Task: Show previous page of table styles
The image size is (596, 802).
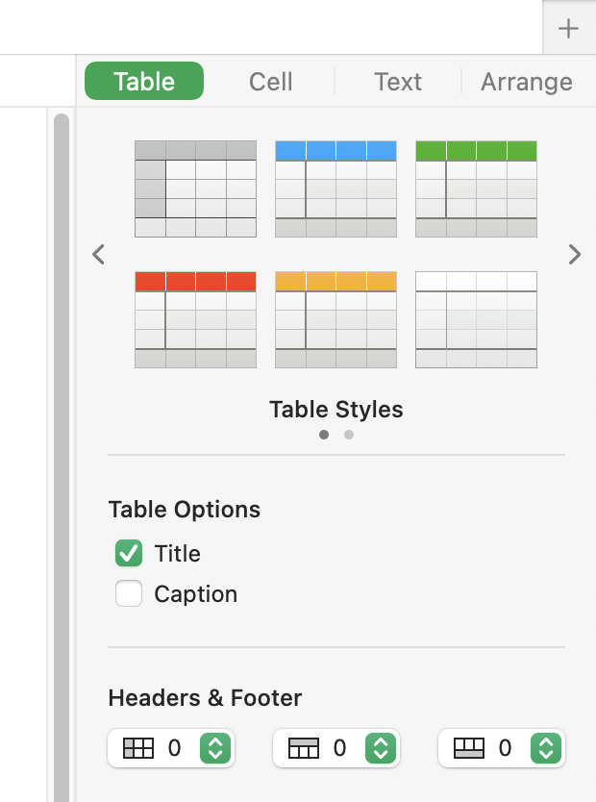Action: pyautogui.click(x=98, y=254)
